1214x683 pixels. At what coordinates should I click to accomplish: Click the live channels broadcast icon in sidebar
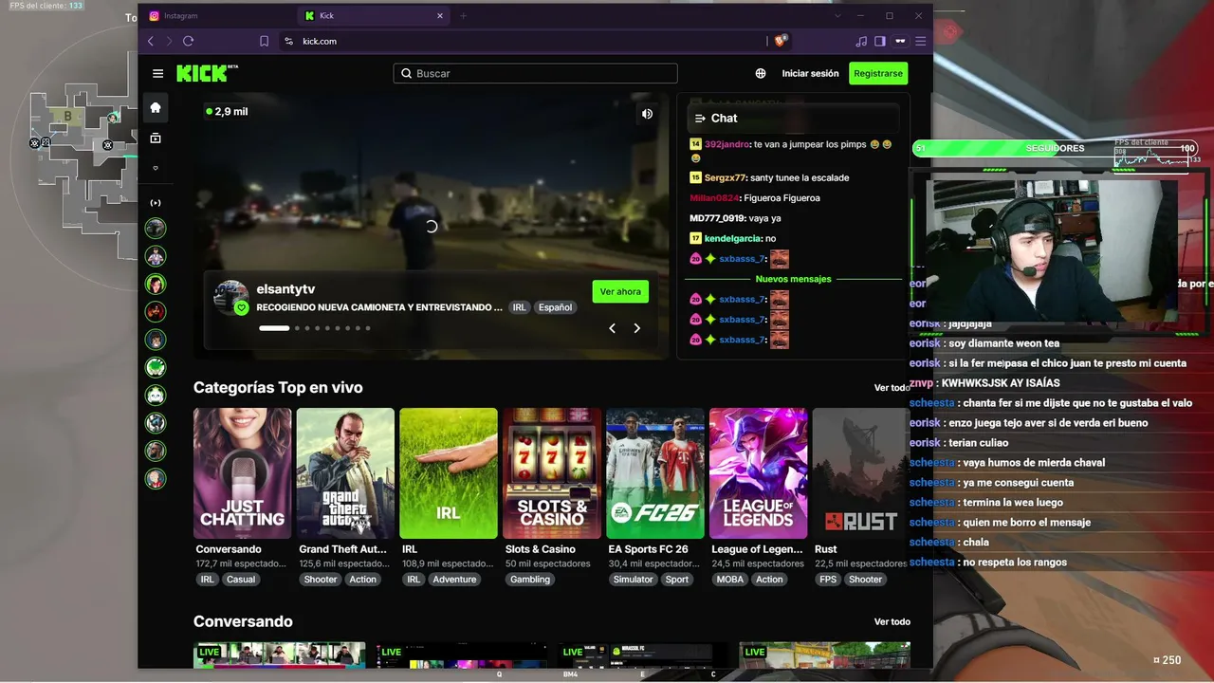point(156,203)
